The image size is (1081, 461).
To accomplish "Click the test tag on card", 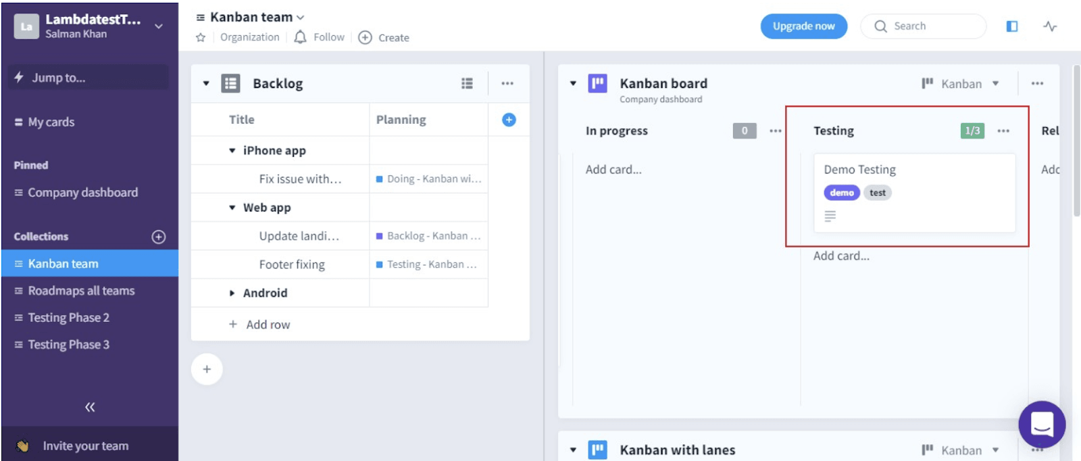I will click(878, 193).
